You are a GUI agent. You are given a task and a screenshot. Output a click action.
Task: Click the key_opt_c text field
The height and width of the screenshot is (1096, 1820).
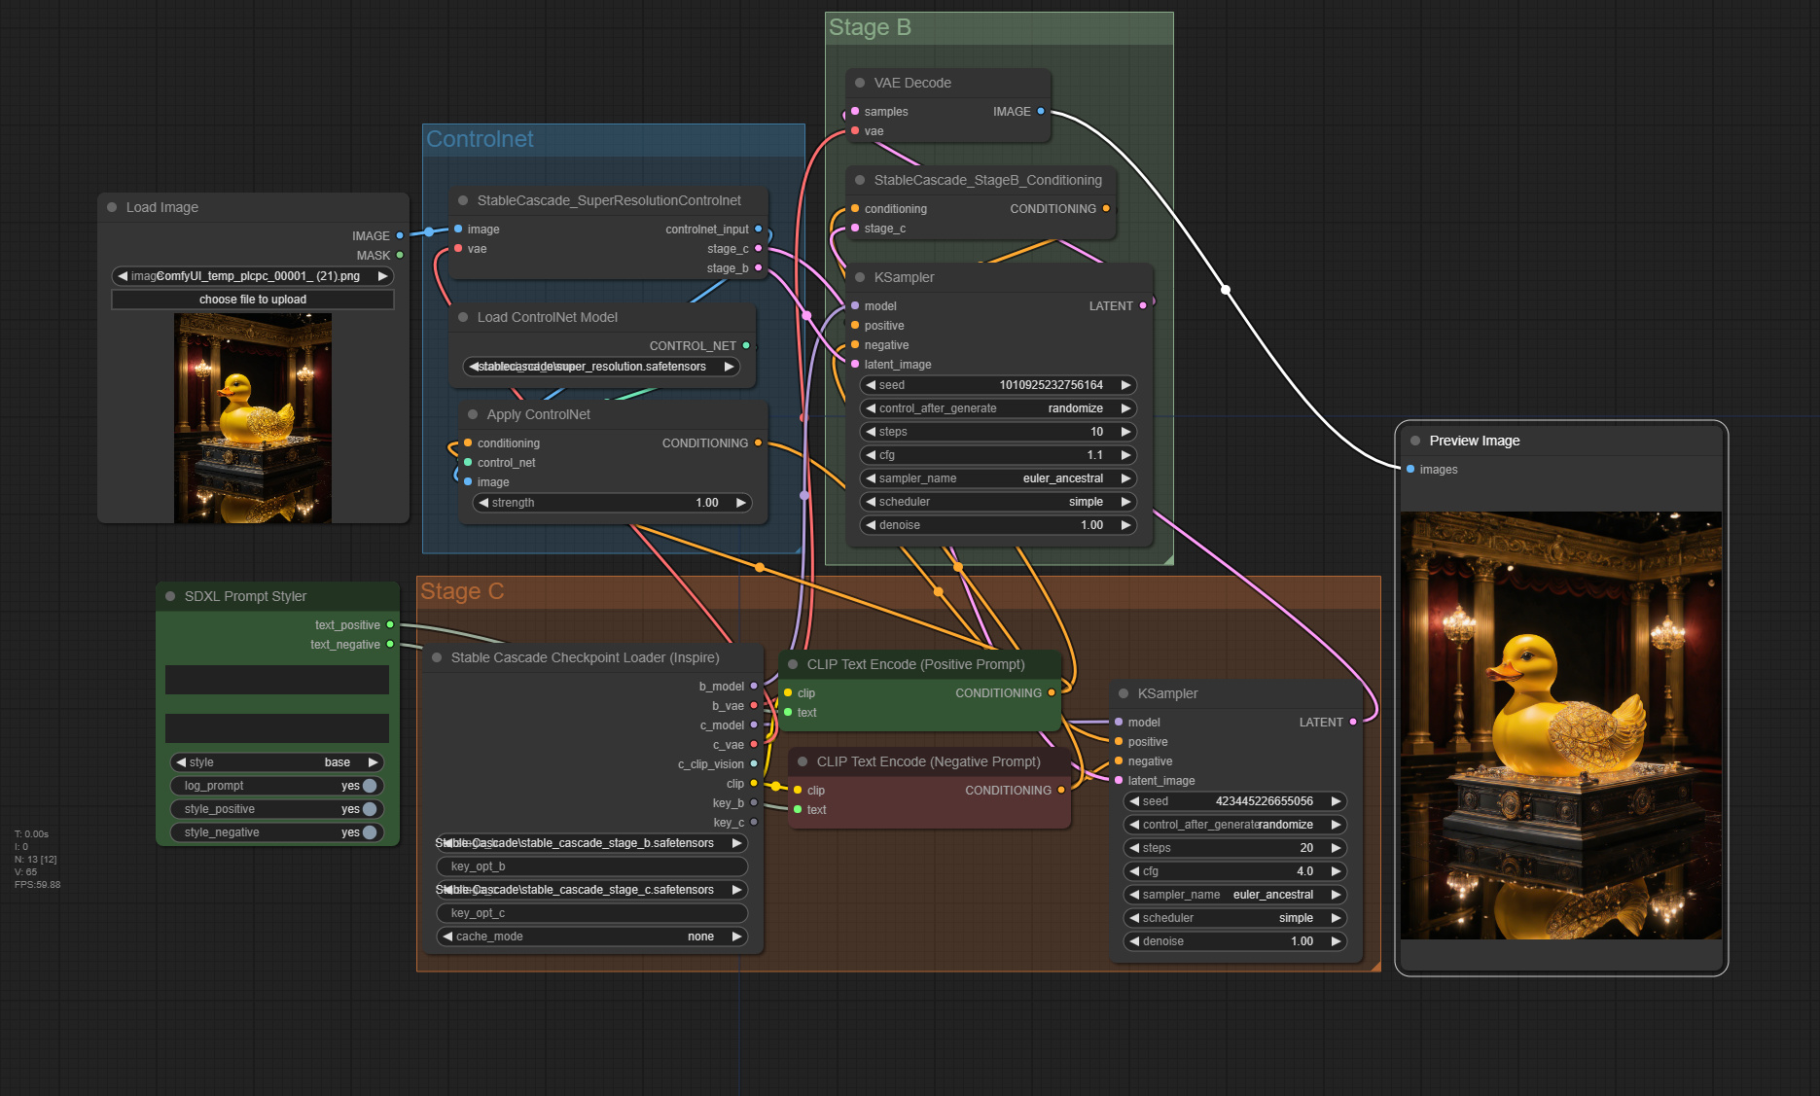point(591,913)
